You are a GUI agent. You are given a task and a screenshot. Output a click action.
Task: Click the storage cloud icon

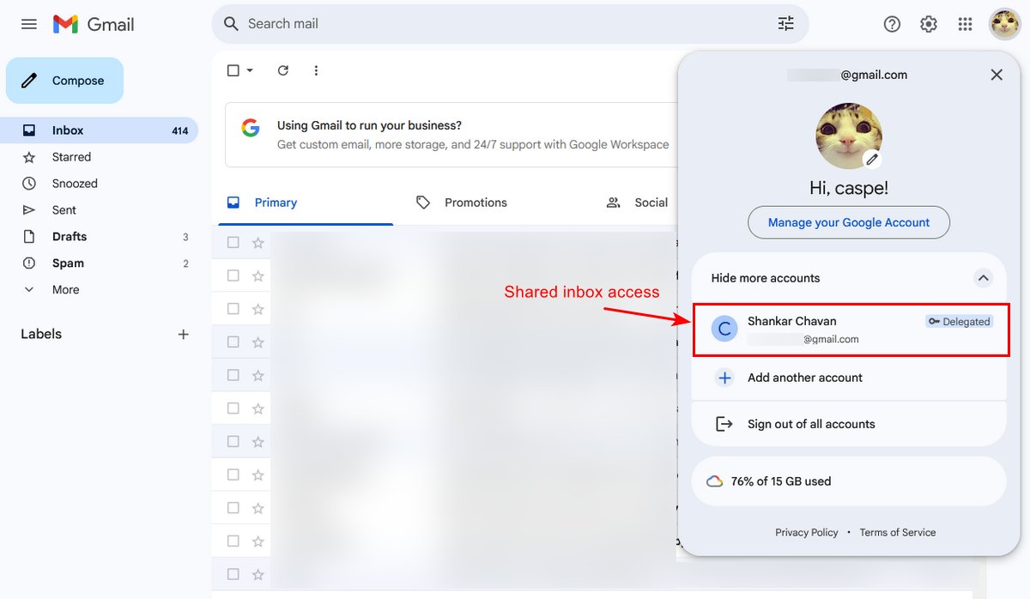coord(714,481)
